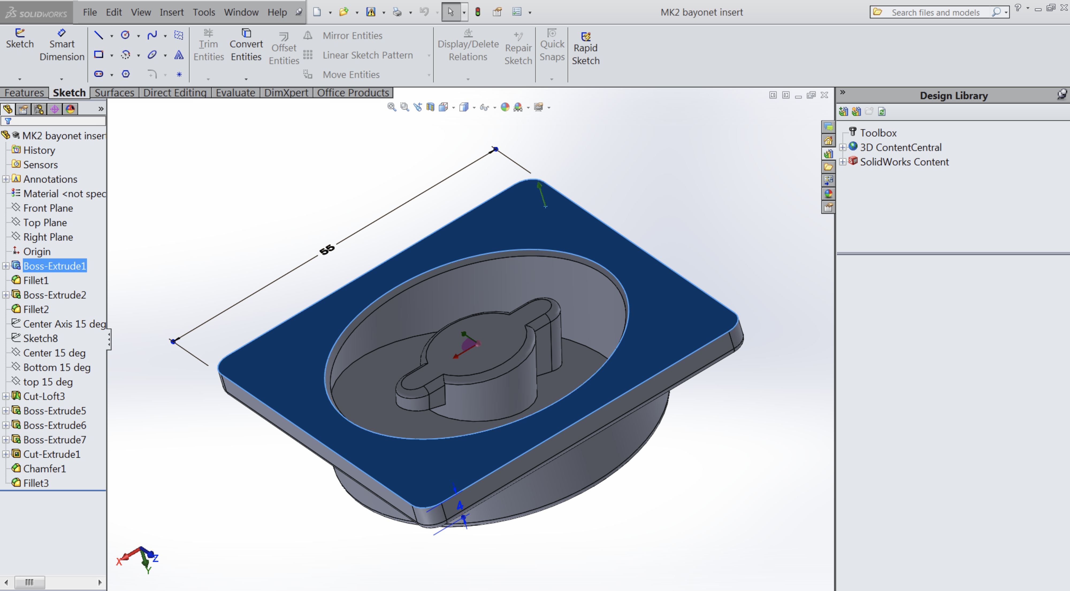Click the Plane tool icon in sketch toolbar
This screenshot has width=1070, height=591.
click(179, 35)
